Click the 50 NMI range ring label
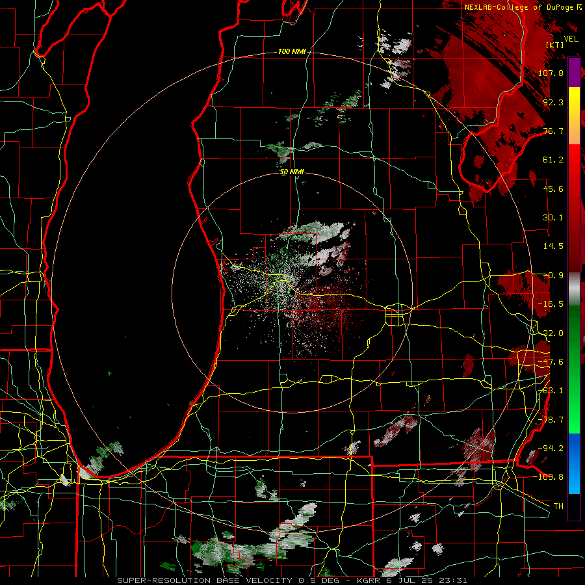585x585 pixels. click(x=292, y=172)
